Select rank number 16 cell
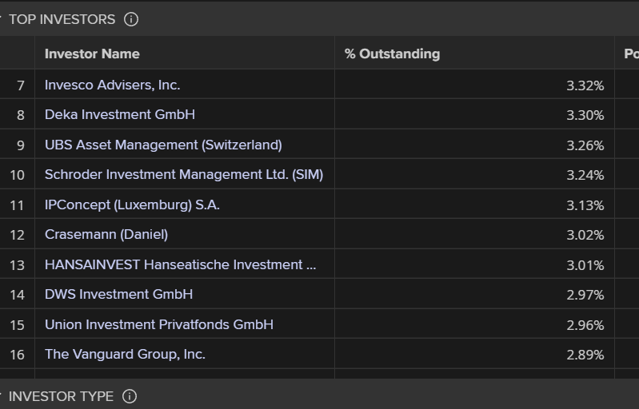The height and width of the screenshot is (409, 639). pyautogui.click(x=17, y=353)
